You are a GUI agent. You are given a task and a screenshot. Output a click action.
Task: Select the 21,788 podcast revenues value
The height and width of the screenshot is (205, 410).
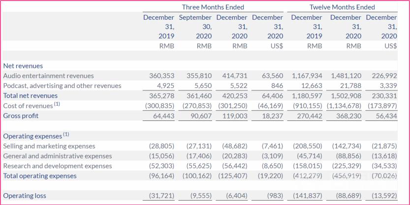[350, 86]
